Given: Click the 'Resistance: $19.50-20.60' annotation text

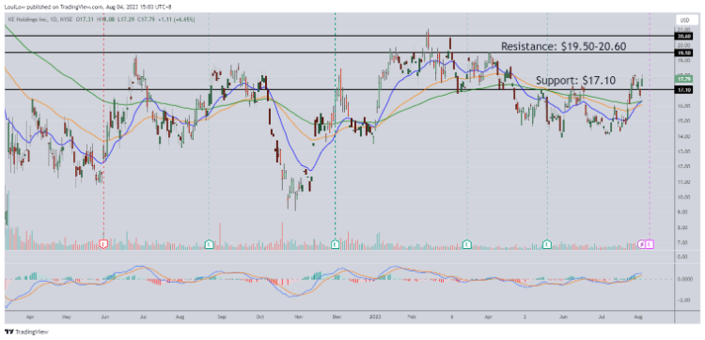Looking at the screenshot, I should click(x=564, y=46).
